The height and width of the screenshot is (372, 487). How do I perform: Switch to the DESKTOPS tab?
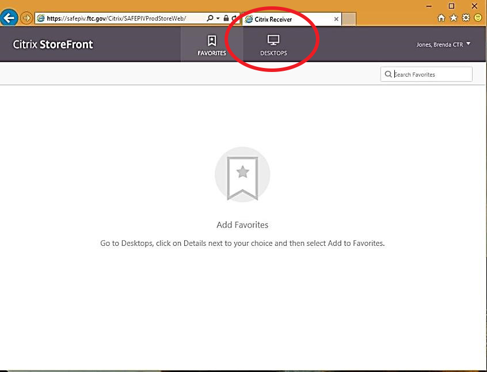pyautogui.click(x=273, y=44)
